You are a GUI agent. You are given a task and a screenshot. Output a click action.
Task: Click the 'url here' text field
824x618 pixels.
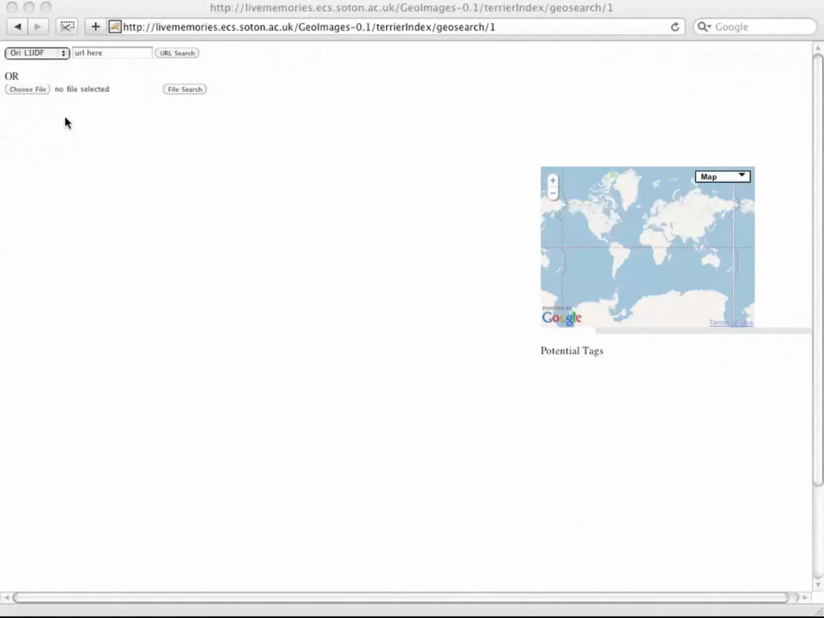[x=112, y=53]
